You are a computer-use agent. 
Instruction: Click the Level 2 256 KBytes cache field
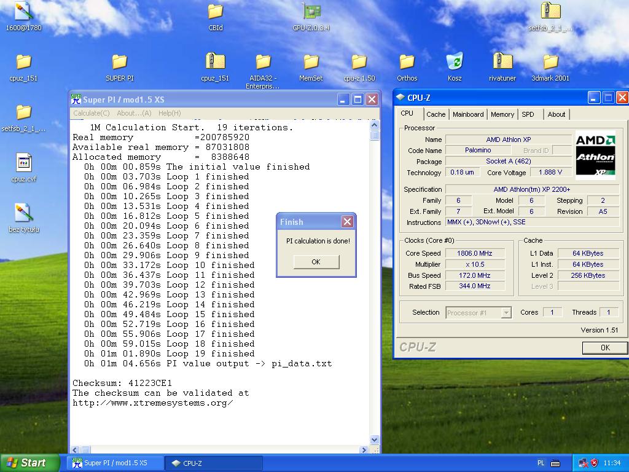(588, 275)
